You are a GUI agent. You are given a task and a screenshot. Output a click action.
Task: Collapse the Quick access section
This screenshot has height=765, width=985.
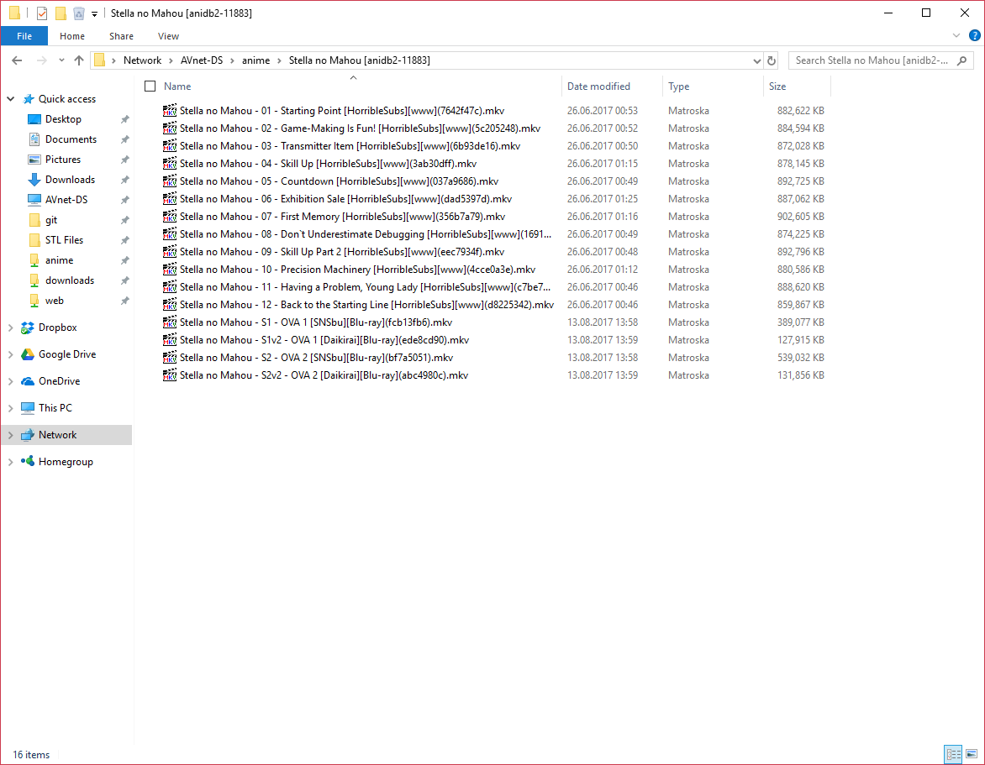(10, 98)
